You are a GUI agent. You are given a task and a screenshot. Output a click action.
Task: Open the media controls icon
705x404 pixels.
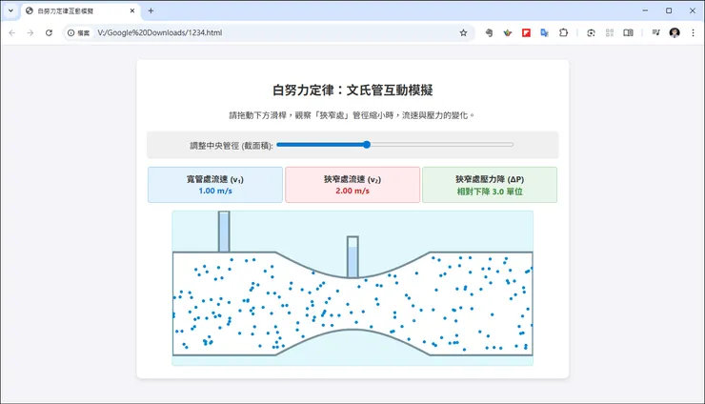tap(656, 32)
